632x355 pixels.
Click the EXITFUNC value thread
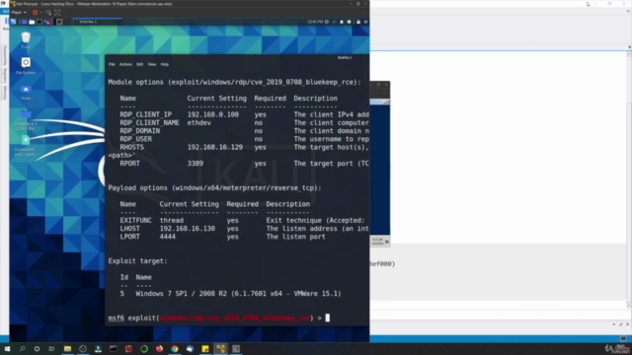pyautogui.click(x=171, y=221)
